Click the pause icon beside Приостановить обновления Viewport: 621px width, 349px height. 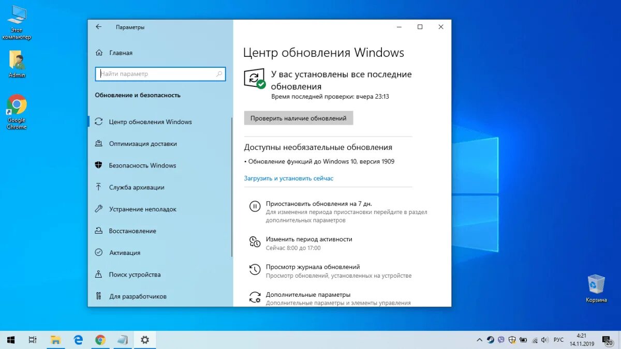click(255, 206)
